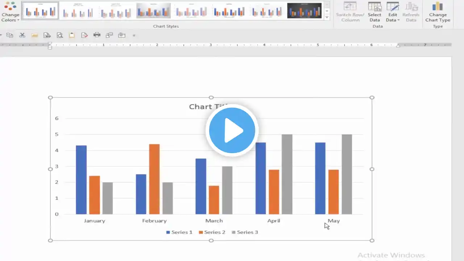Click the left indent marker on ruler
This screenshot has width=464, height=261.
coord(50,46)
